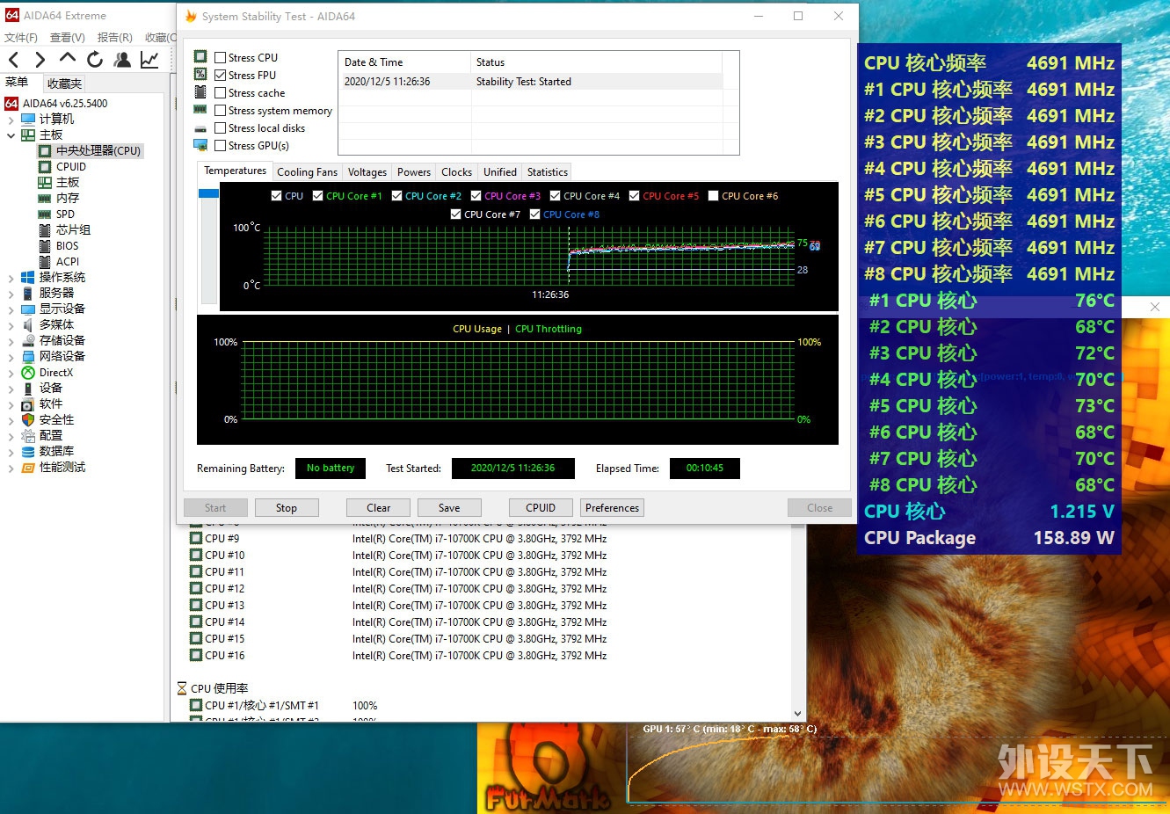Viewport: 1170px width, 814px height.
Task: Click the 多媒体 multimedia icon item
Action: click(28, 324)
